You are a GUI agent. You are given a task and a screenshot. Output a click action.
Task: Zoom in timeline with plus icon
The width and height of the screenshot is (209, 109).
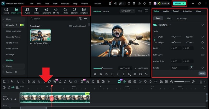point(193,82)
